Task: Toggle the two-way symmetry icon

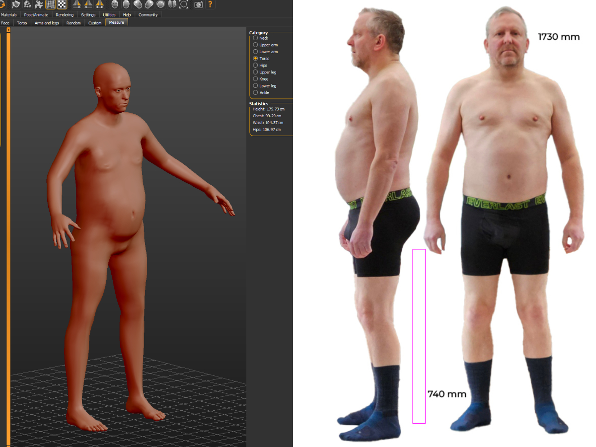Action: point(100,4)
